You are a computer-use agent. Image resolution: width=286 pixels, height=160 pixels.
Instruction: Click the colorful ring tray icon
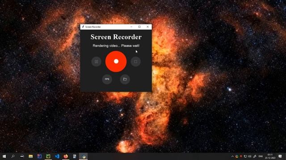pyautogui.click(x=237, y=156)
